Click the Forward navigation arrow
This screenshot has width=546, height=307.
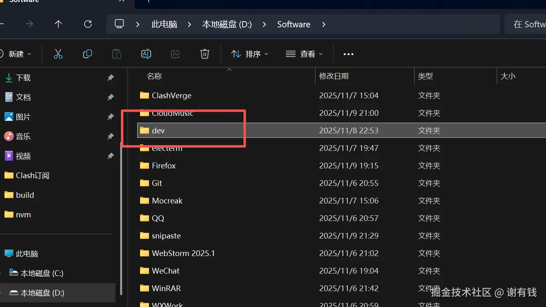pyautogui.click(x=29, y=24)
